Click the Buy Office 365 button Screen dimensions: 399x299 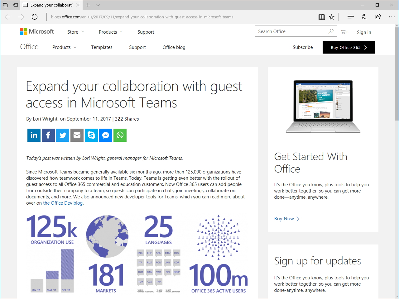[x=349, y=47]
